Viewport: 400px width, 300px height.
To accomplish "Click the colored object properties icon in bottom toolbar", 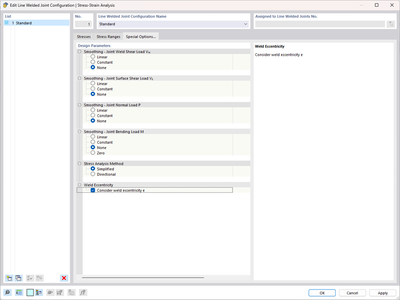I will (x=39, y=292).
